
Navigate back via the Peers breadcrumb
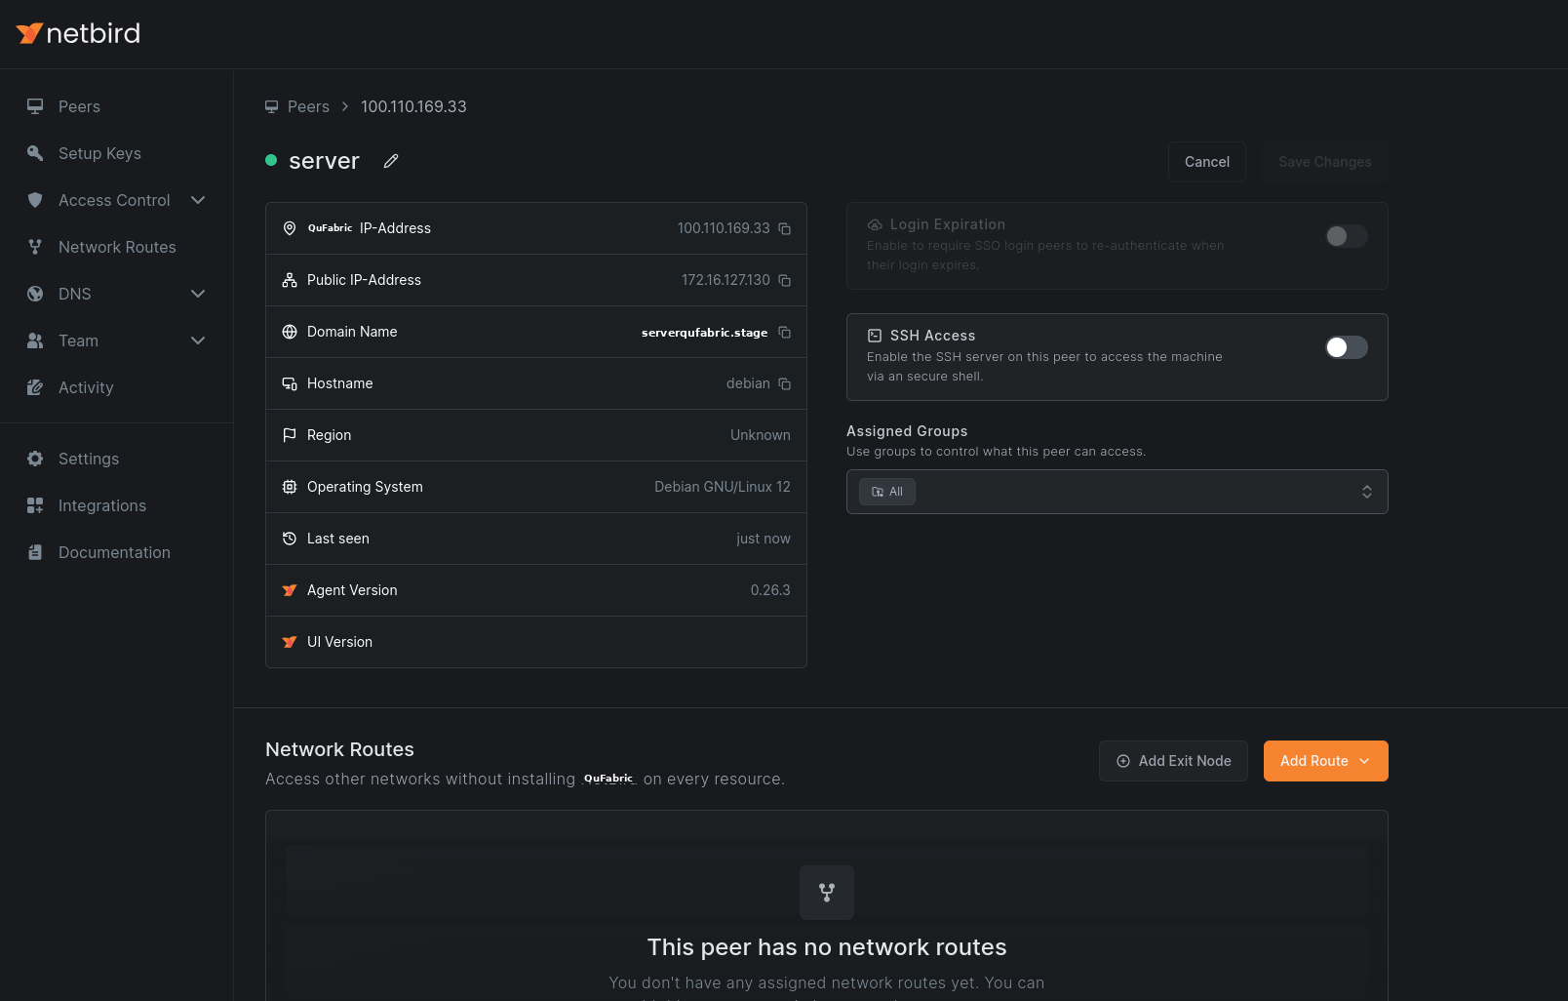click(308, 106)
